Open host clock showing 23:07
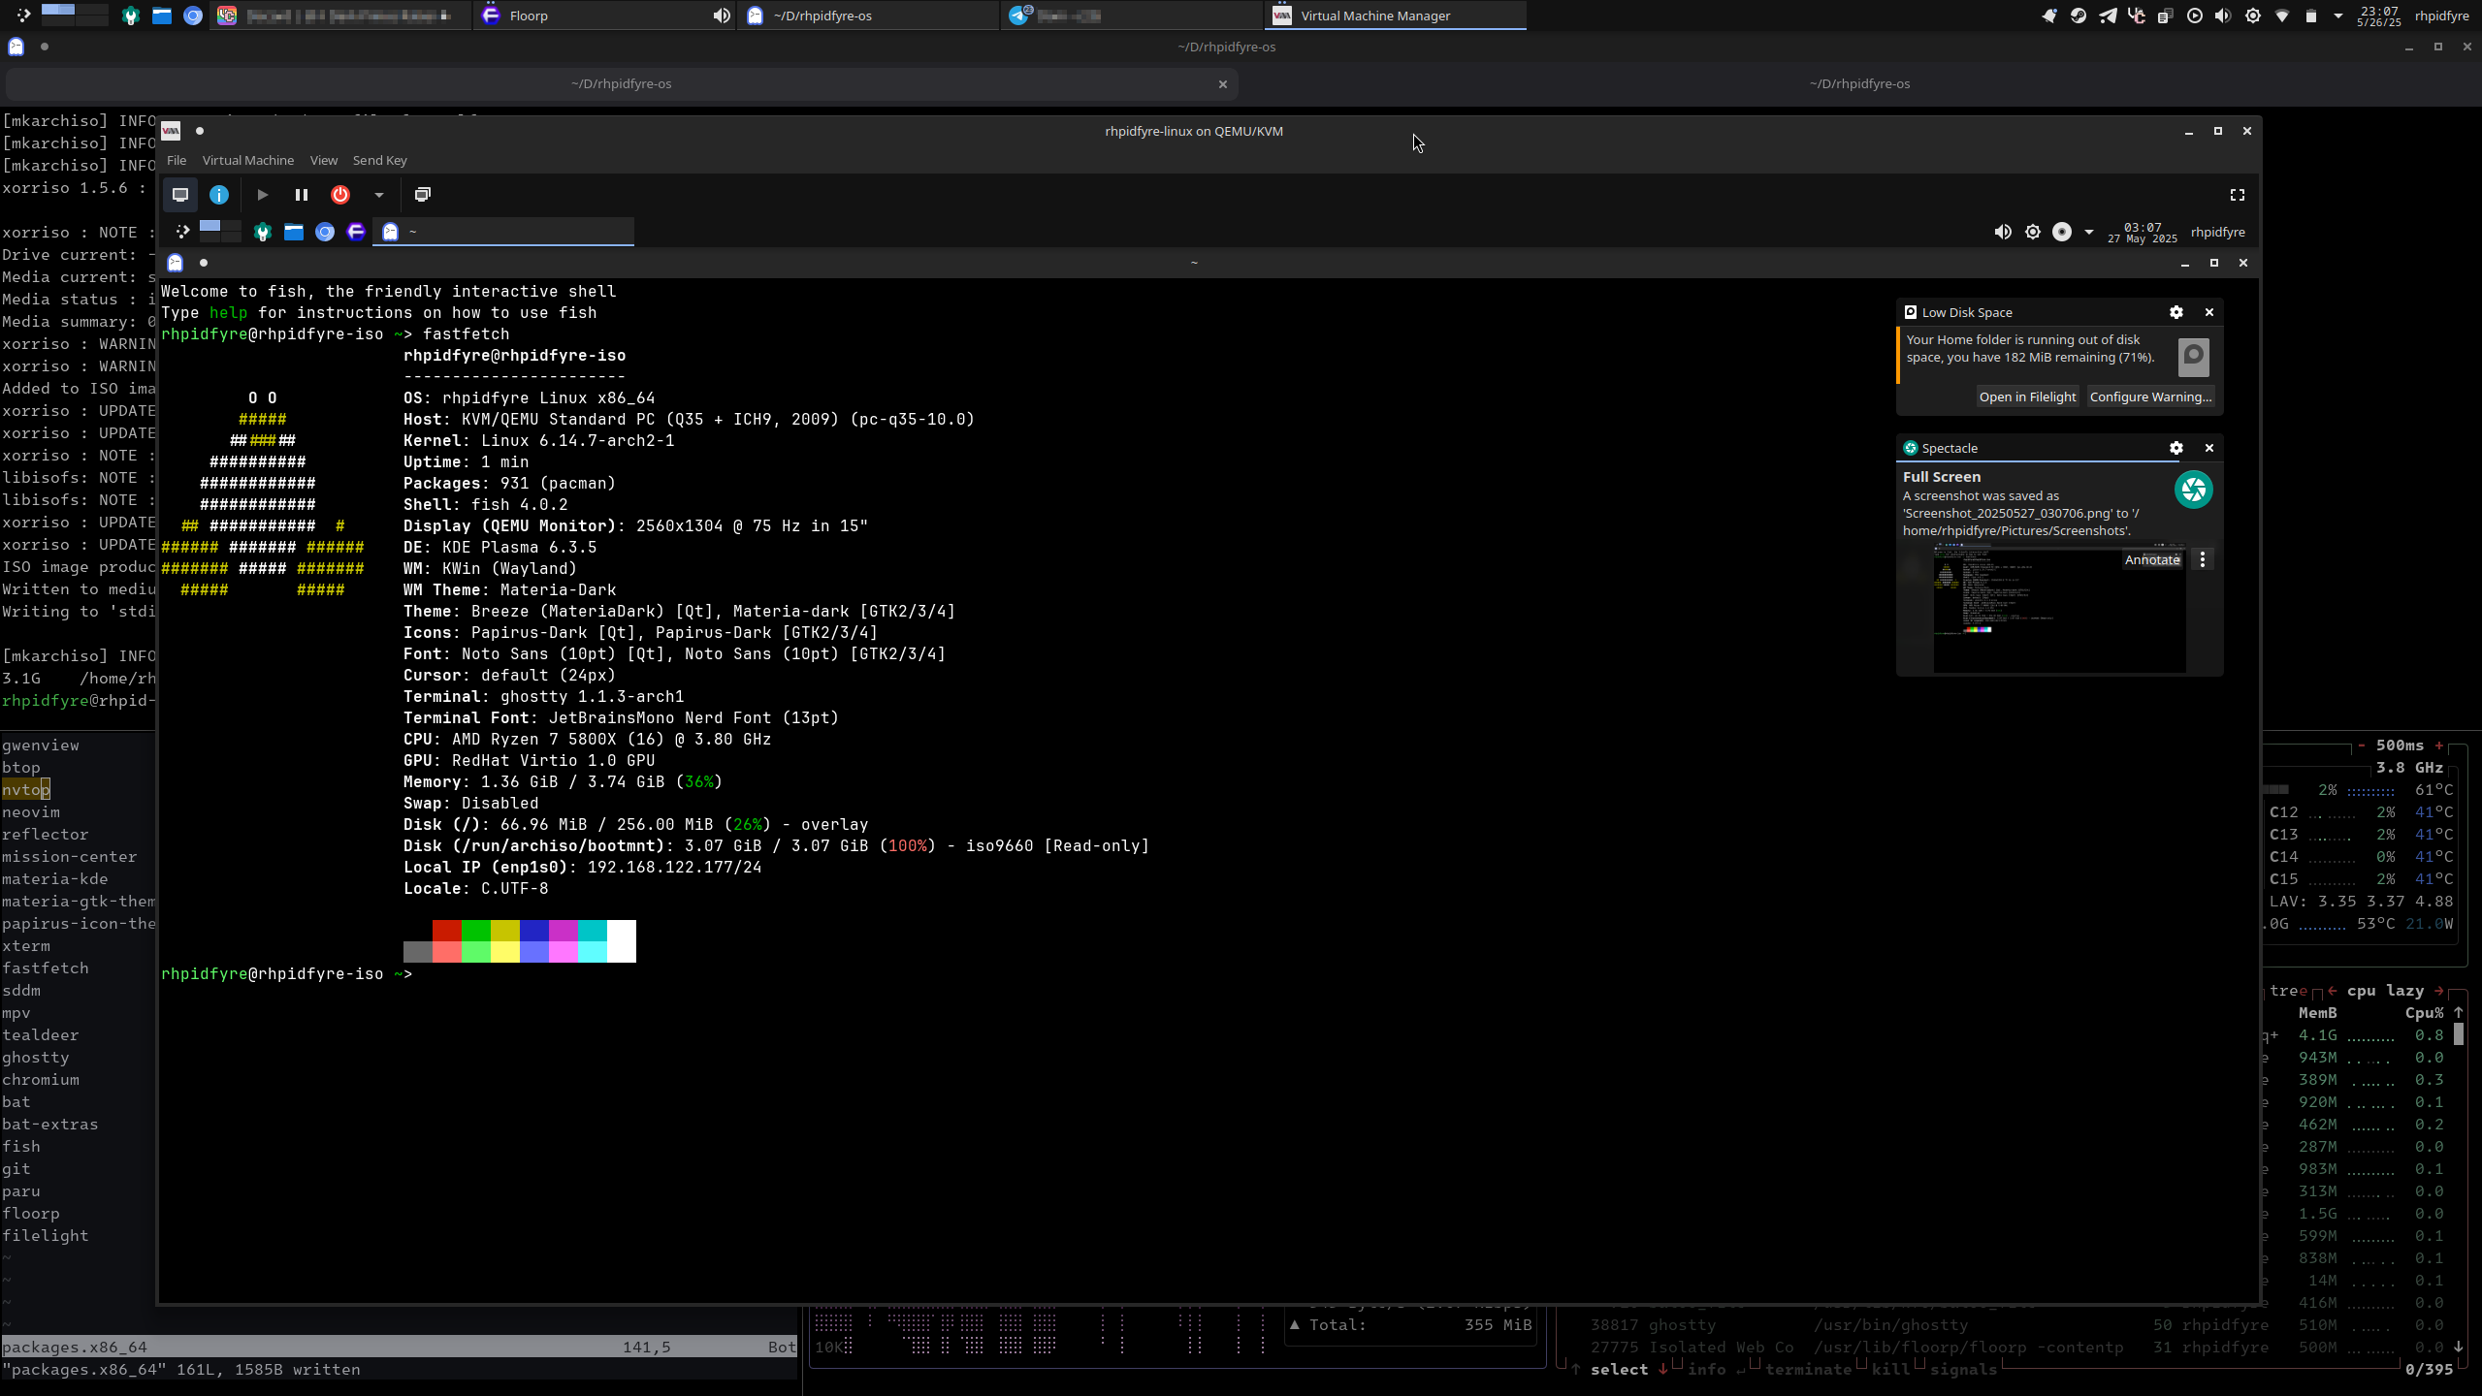Image resolution: width=2482 pixels, height=1396 pixels. tap(2379, 16)
